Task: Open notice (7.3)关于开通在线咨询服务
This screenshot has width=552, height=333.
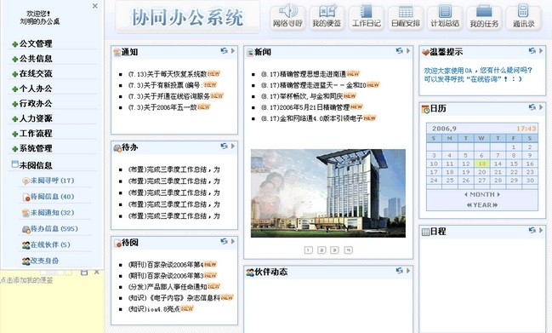Action: pos(169,96)
